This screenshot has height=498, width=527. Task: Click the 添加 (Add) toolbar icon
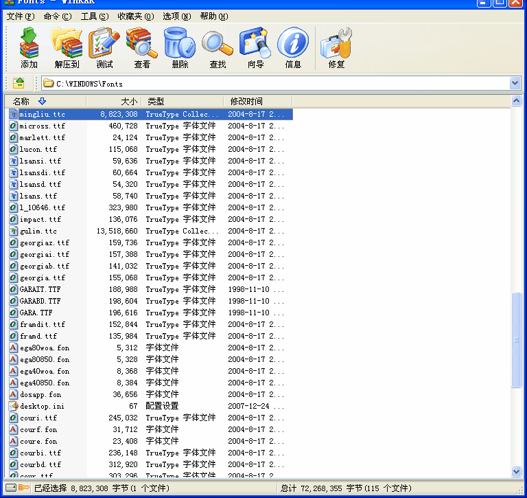(x=29, y=48)
